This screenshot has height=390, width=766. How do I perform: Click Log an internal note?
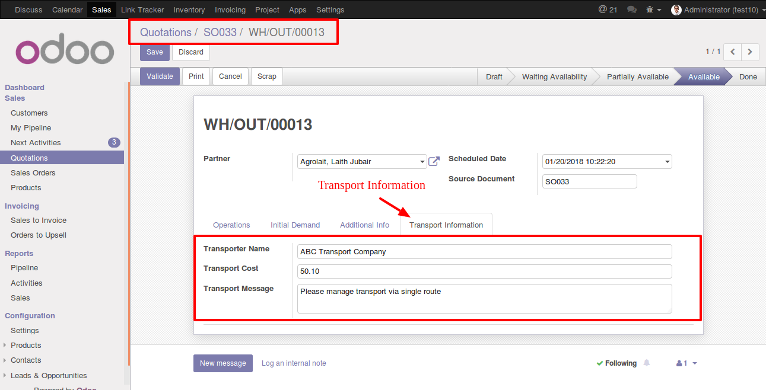294,363
